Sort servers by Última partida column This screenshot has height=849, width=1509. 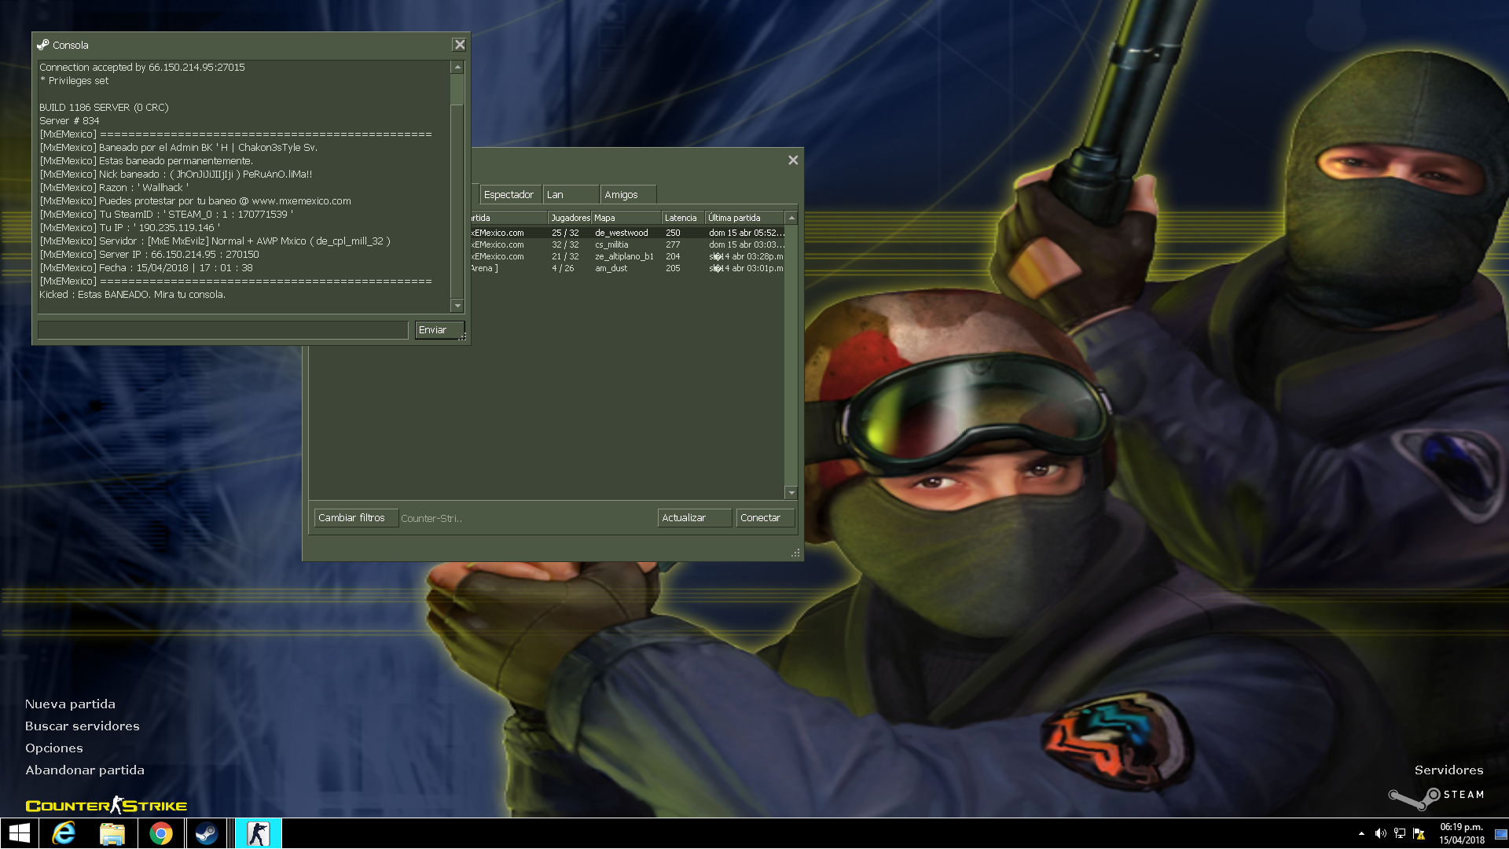(745, 218)
